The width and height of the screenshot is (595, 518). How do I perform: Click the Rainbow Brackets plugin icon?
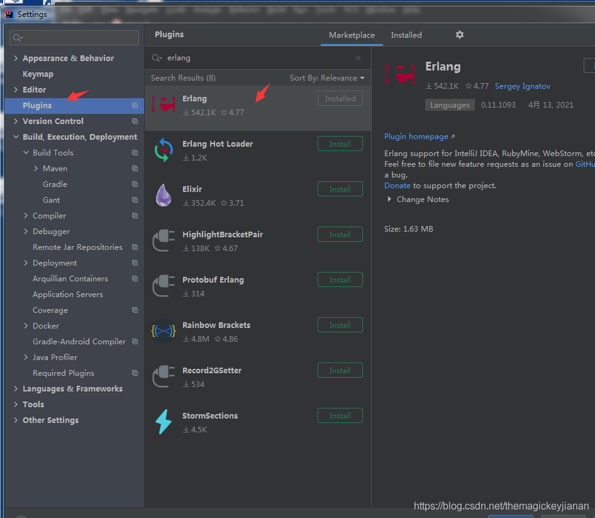(x=164, y=331)
